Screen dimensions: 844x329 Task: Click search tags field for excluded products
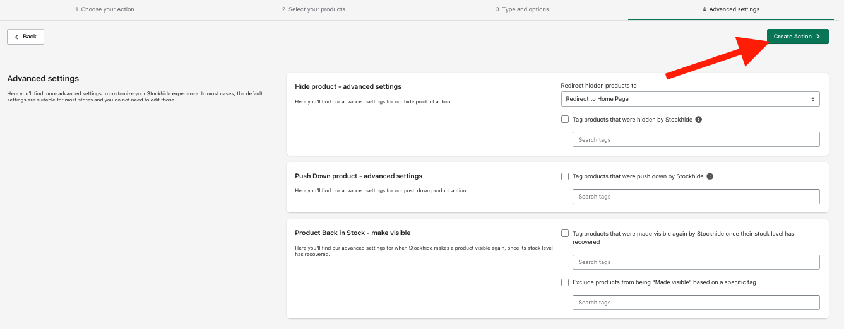coord(696,303)
